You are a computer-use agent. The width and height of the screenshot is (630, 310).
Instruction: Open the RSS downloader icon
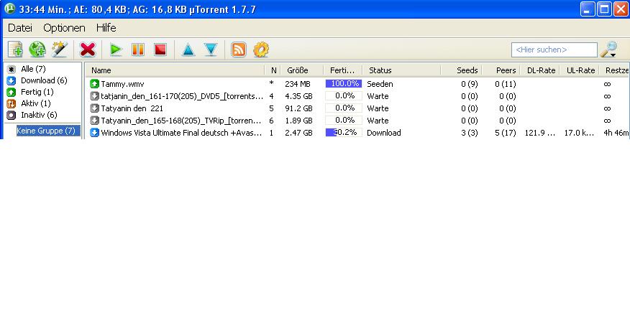click(239, 50)
